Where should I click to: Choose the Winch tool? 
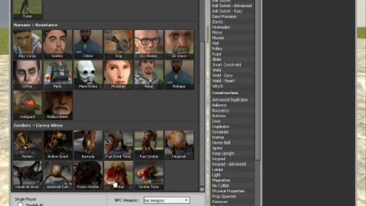pos(217,86)
